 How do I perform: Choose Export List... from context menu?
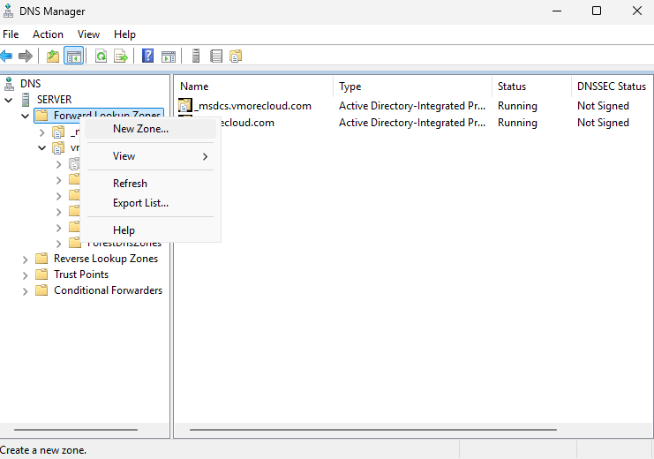pos(150,203)
